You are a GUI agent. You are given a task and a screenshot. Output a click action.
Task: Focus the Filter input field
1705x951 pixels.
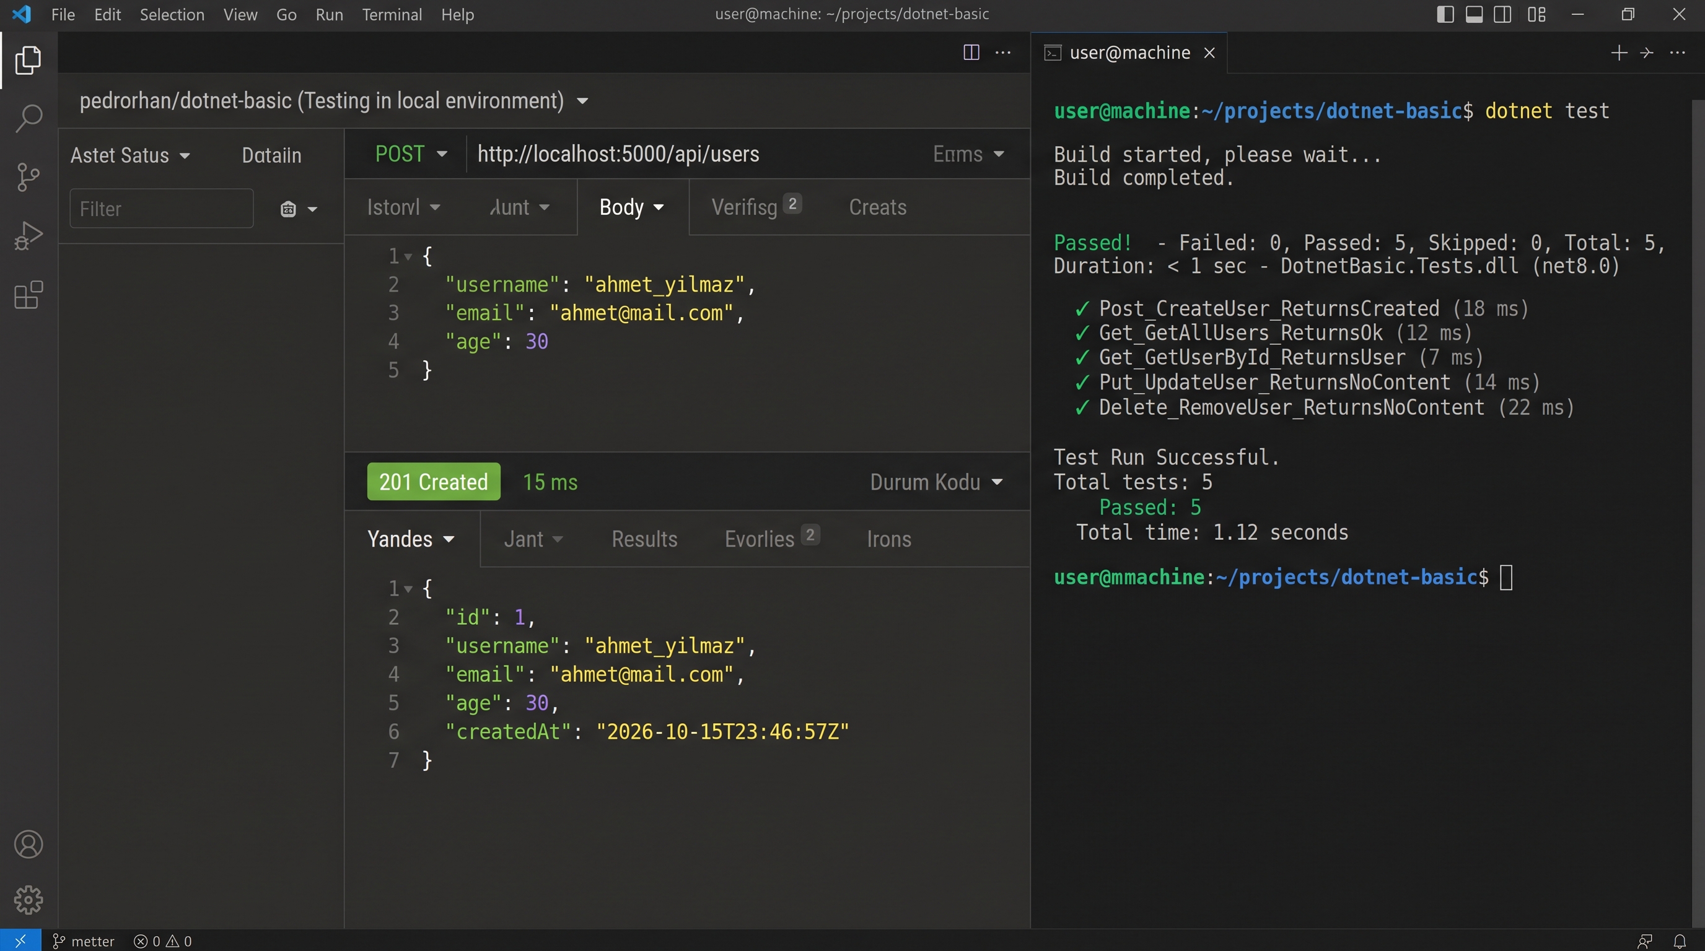tap(162, 208)
